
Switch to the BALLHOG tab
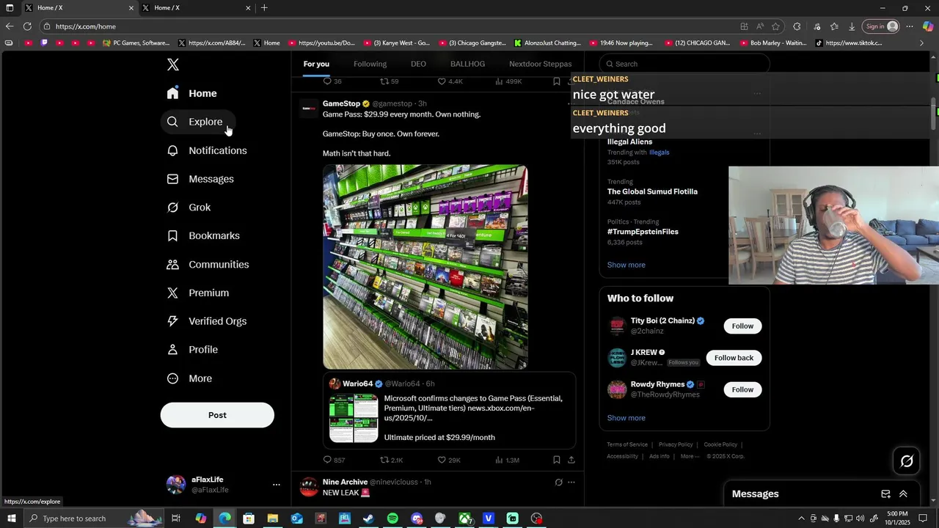point(467,64)
